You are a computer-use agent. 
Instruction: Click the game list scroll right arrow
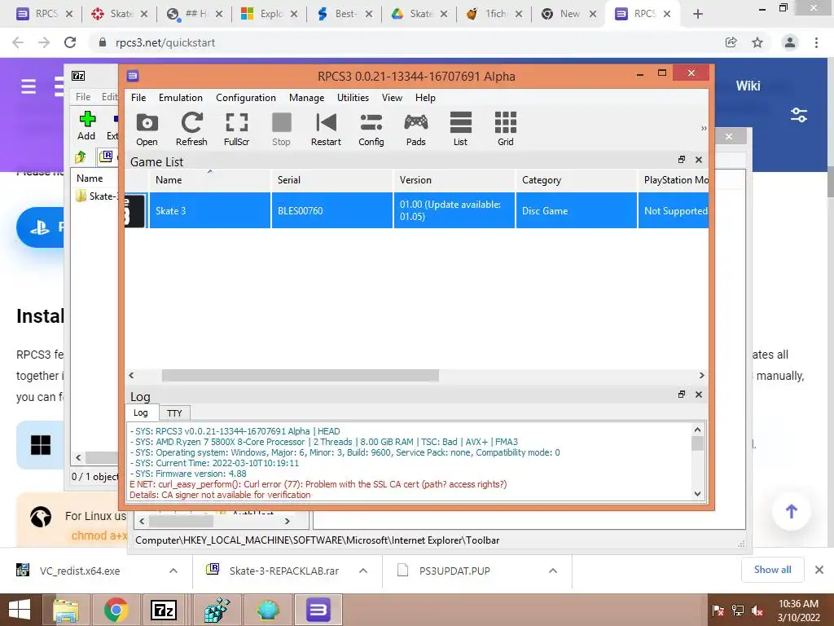pyautogui.click(x=701, y=376)
